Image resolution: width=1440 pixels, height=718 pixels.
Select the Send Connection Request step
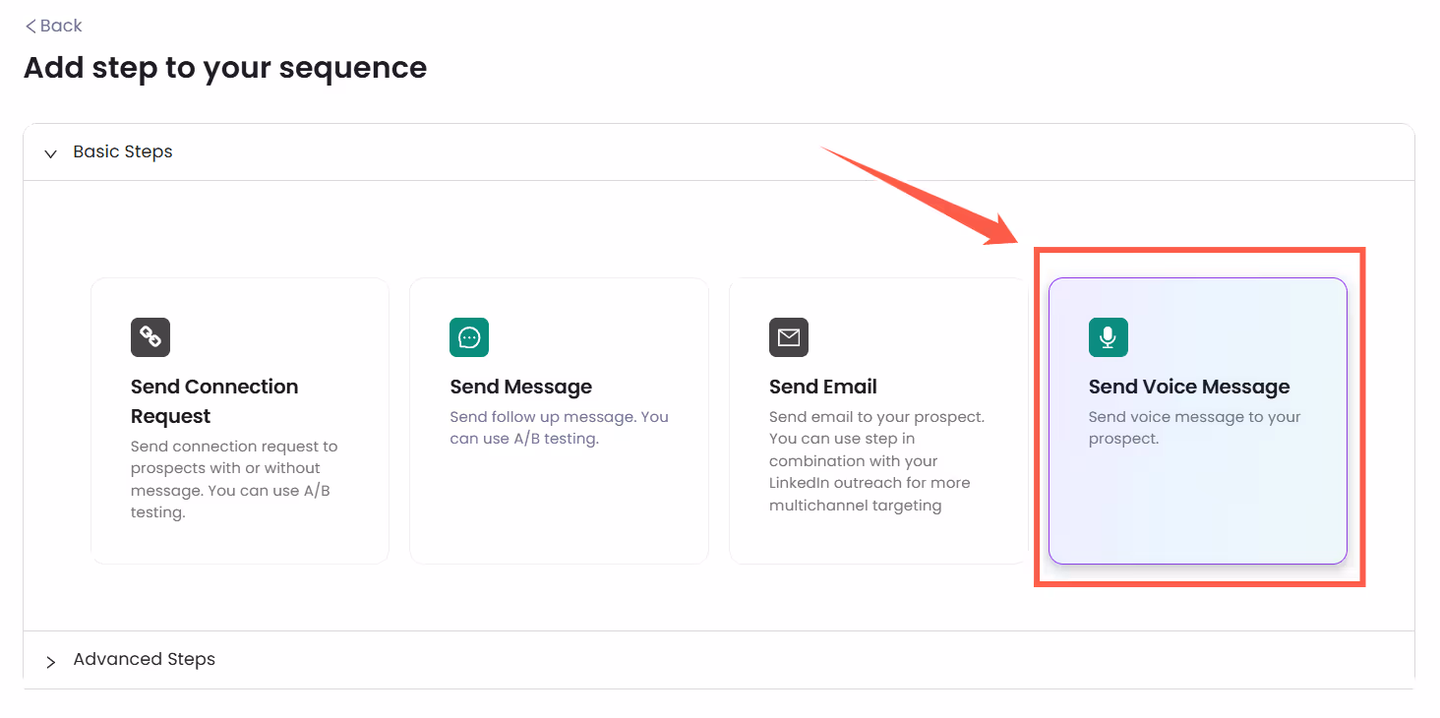click(239, 420)
